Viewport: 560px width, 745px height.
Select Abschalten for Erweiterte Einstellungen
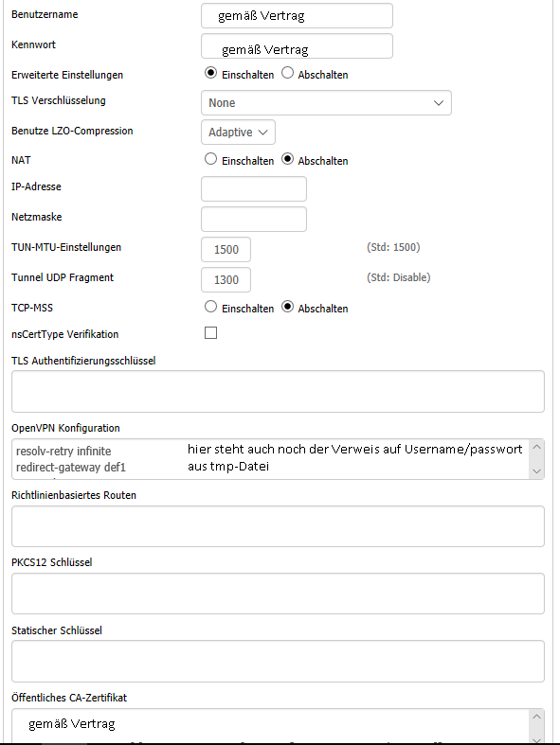[287, 73]
